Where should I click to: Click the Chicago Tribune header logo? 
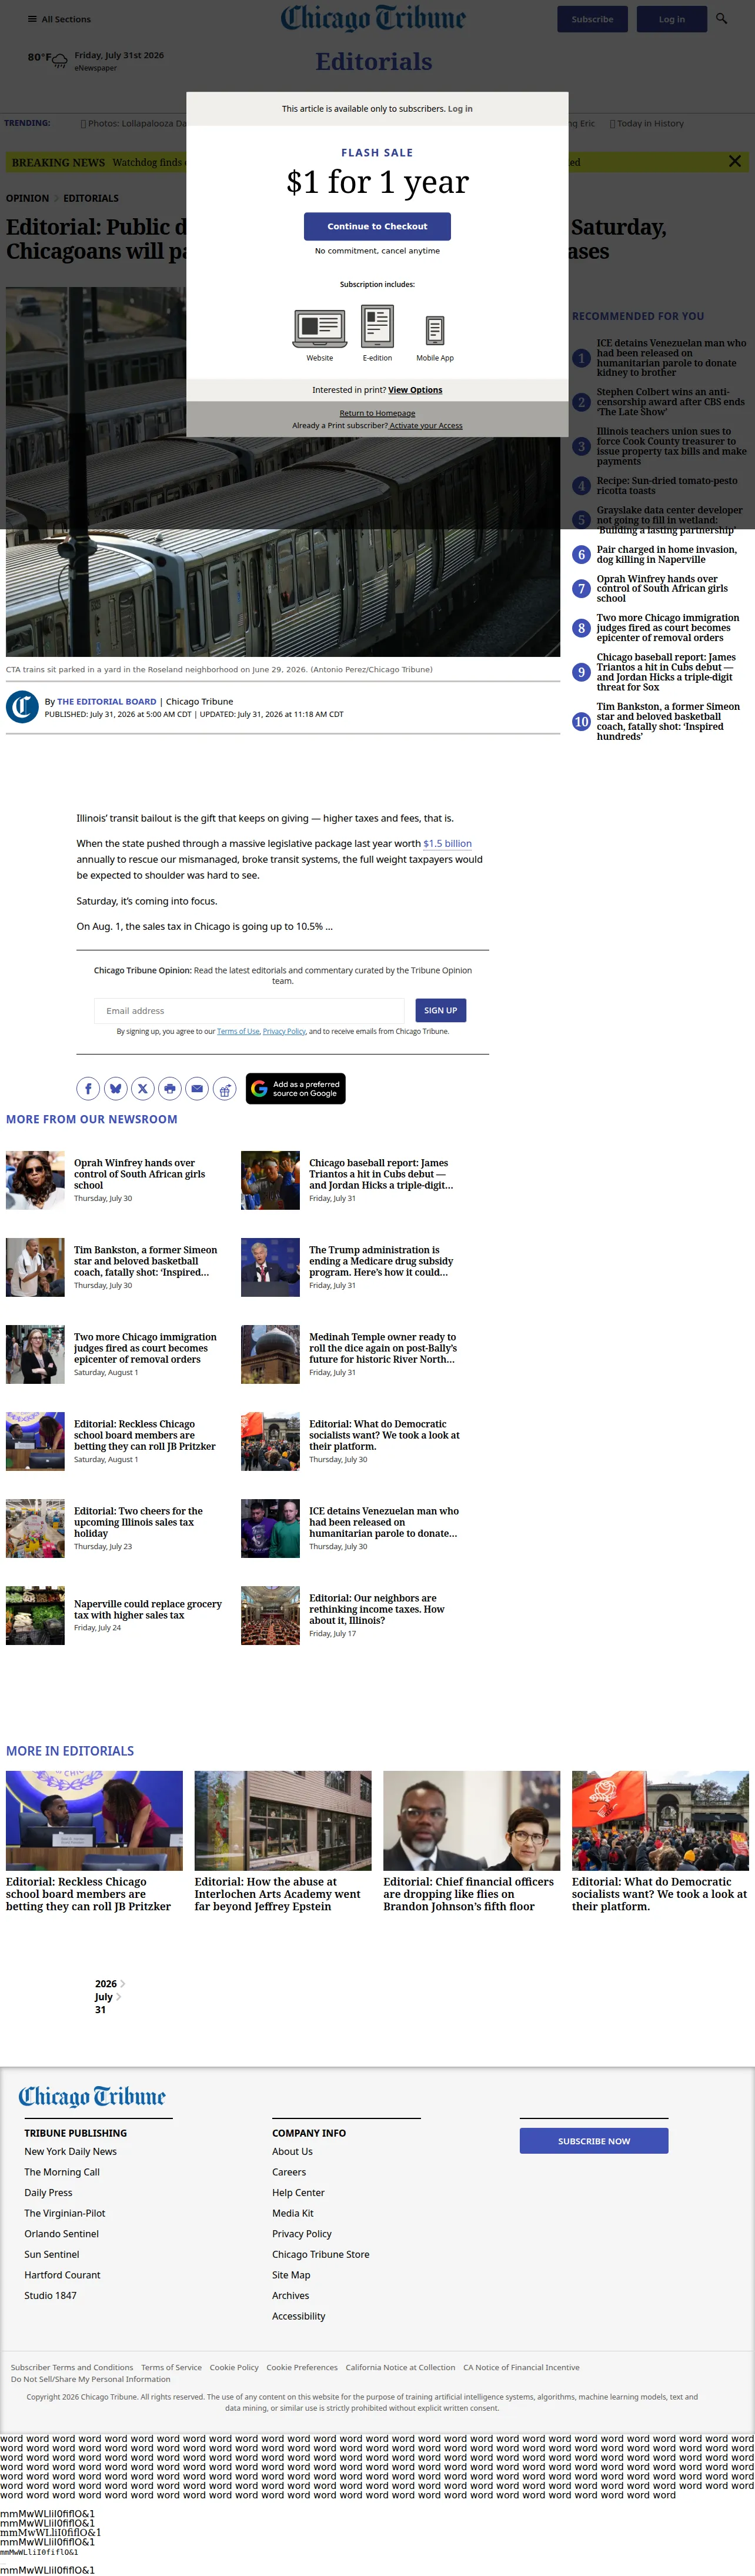[374, 18]
